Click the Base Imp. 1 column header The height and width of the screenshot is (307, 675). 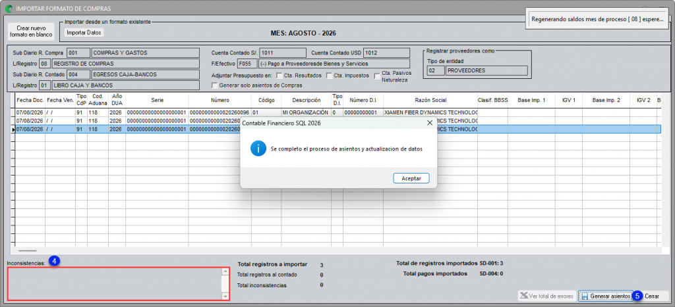(x=532, y=100)
